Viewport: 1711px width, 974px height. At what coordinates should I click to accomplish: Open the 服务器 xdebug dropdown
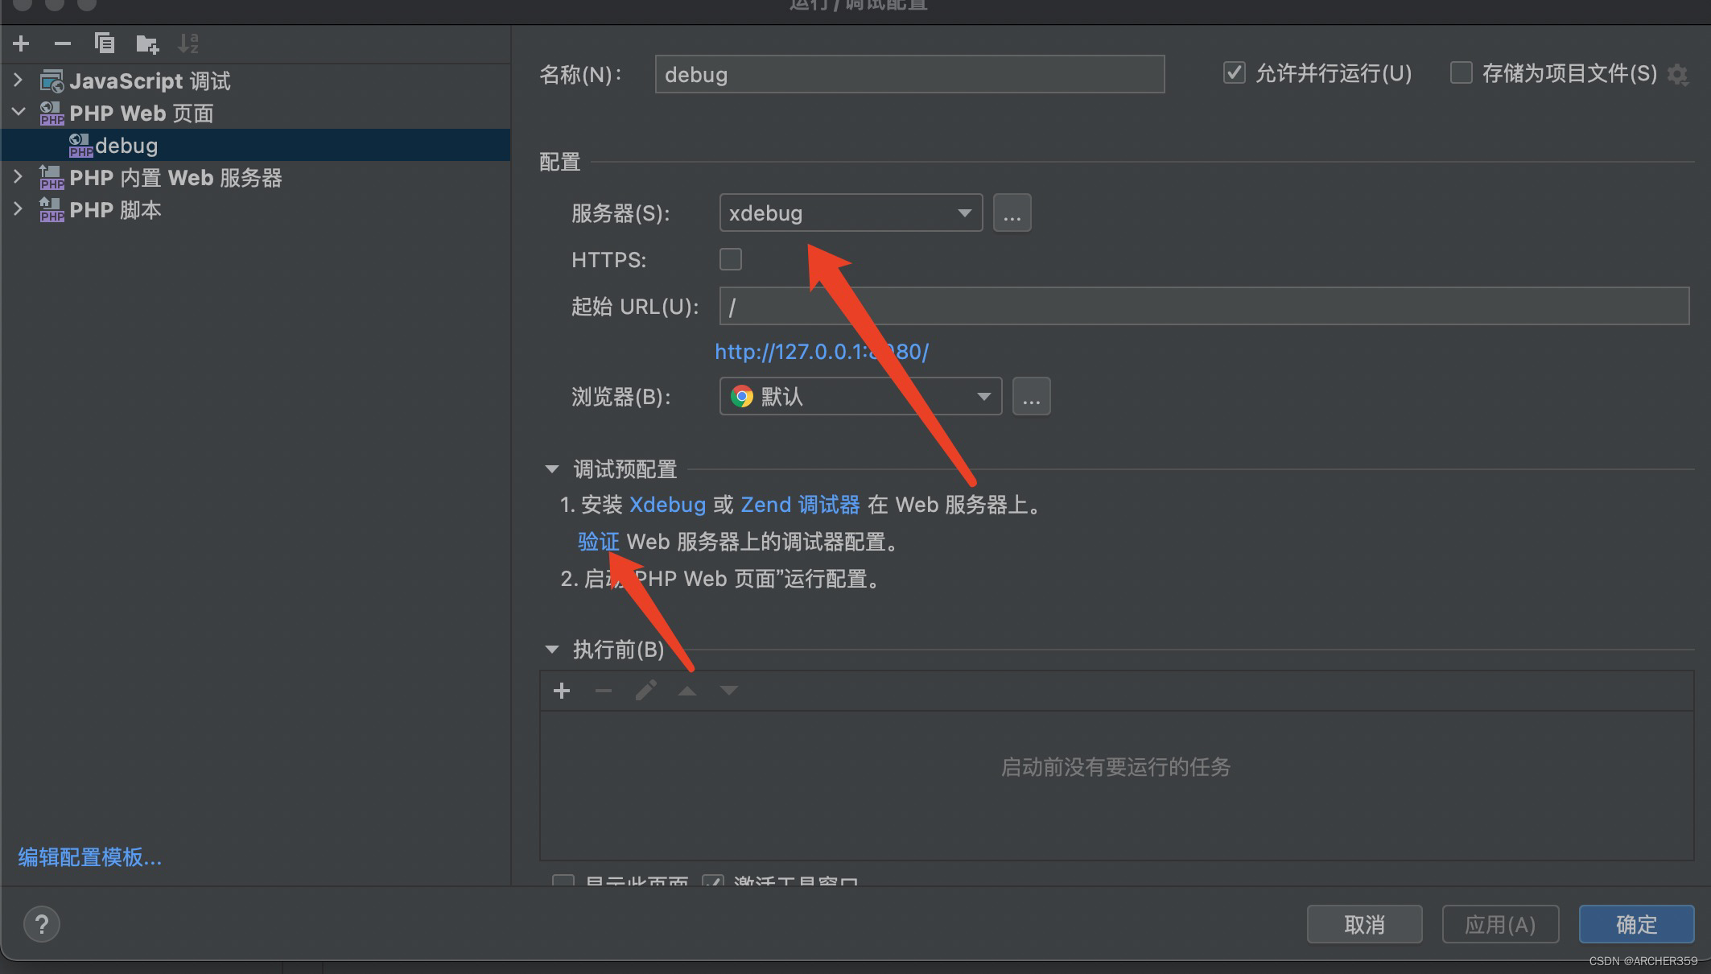[x=850, y=213]
